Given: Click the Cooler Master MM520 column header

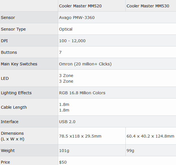Looking at the screenshot, I should (80, 6).
